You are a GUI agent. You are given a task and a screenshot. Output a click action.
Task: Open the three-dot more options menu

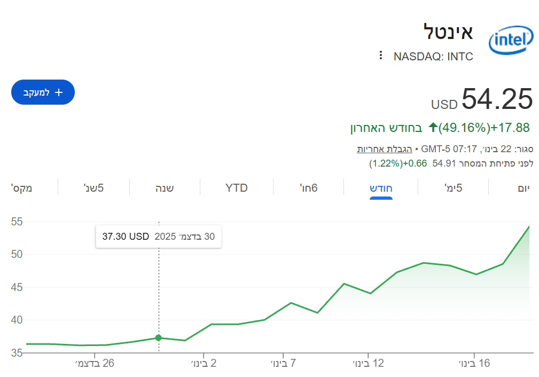pos(380,56)
